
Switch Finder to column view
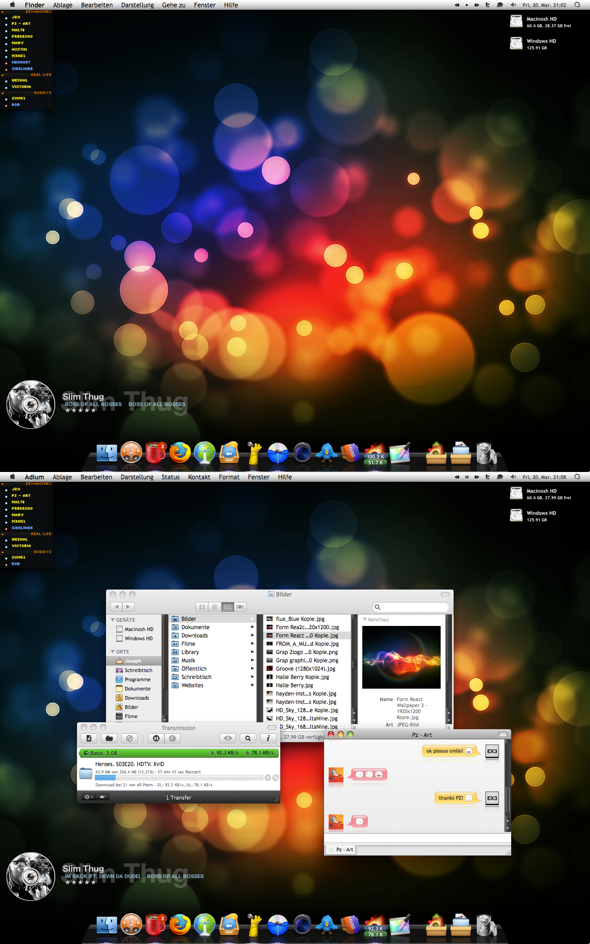point(227,607)
